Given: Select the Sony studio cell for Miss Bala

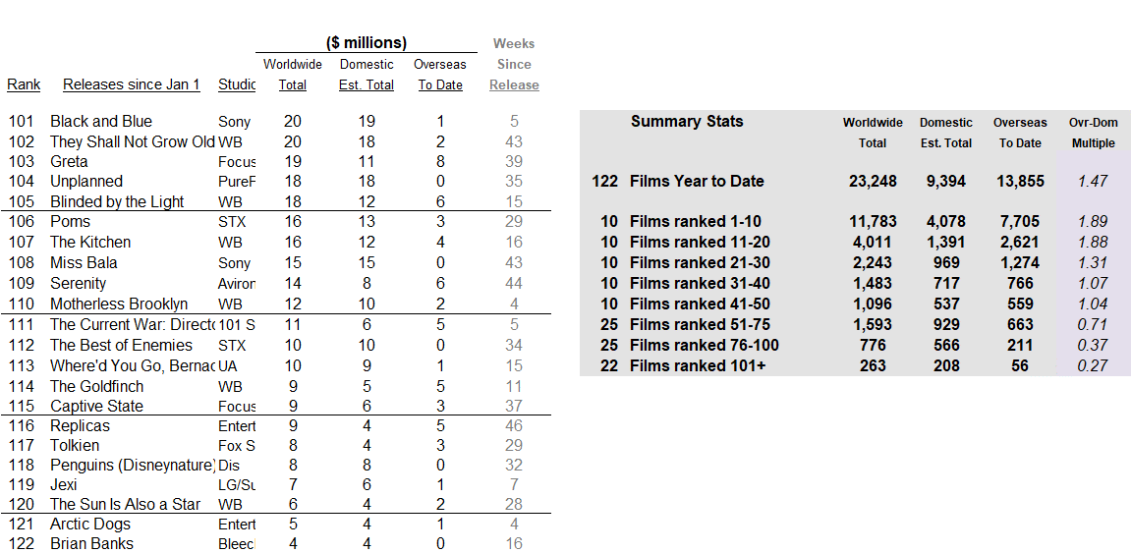Looking at the screenshot, I should [x=235, y=263].
